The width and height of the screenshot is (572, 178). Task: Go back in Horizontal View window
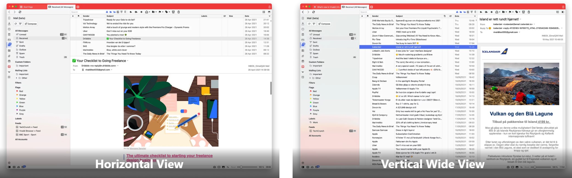[x=9, y=12]
